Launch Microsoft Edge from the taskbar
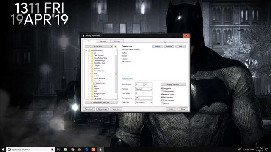Viewport: 271px width, 152px height. (86, 149)
